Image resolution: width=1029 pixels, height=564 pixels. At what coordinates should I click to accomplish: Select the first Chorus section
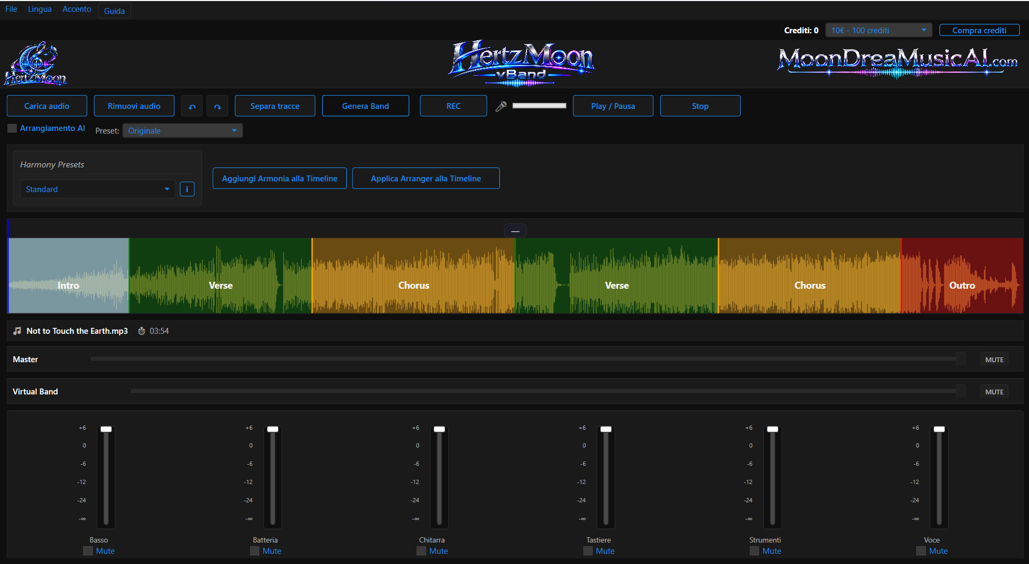[x=414, y=276]
